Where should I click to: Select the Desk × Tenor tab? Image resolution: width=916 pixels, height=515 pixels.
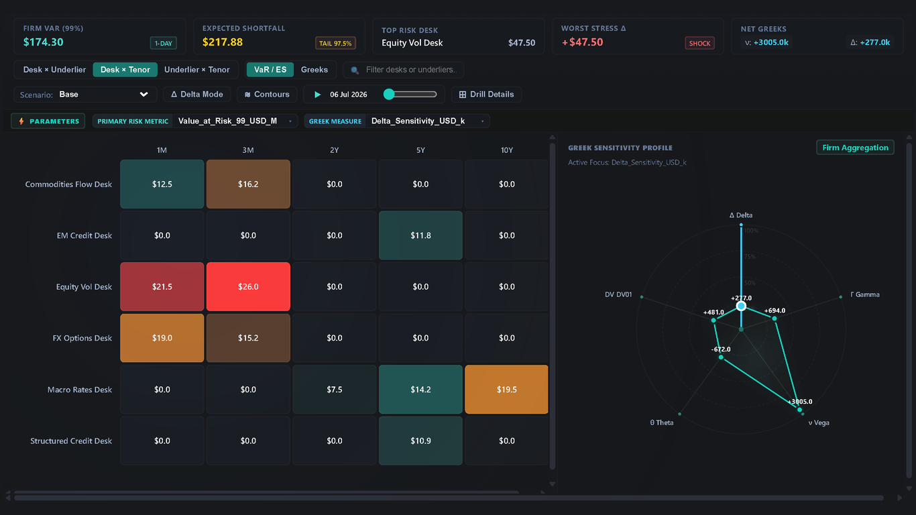point(125,70)
